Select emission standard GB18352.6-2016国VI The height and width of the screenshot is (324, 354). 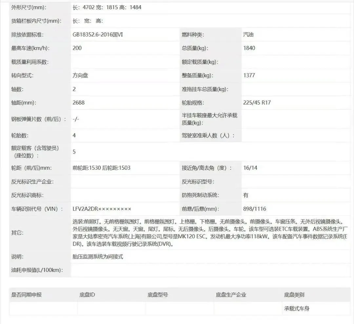click(x=98, y=34)
